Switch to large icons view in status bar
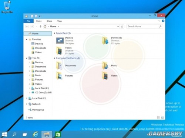This screenshot has width=185, height=138. (162, 117)
